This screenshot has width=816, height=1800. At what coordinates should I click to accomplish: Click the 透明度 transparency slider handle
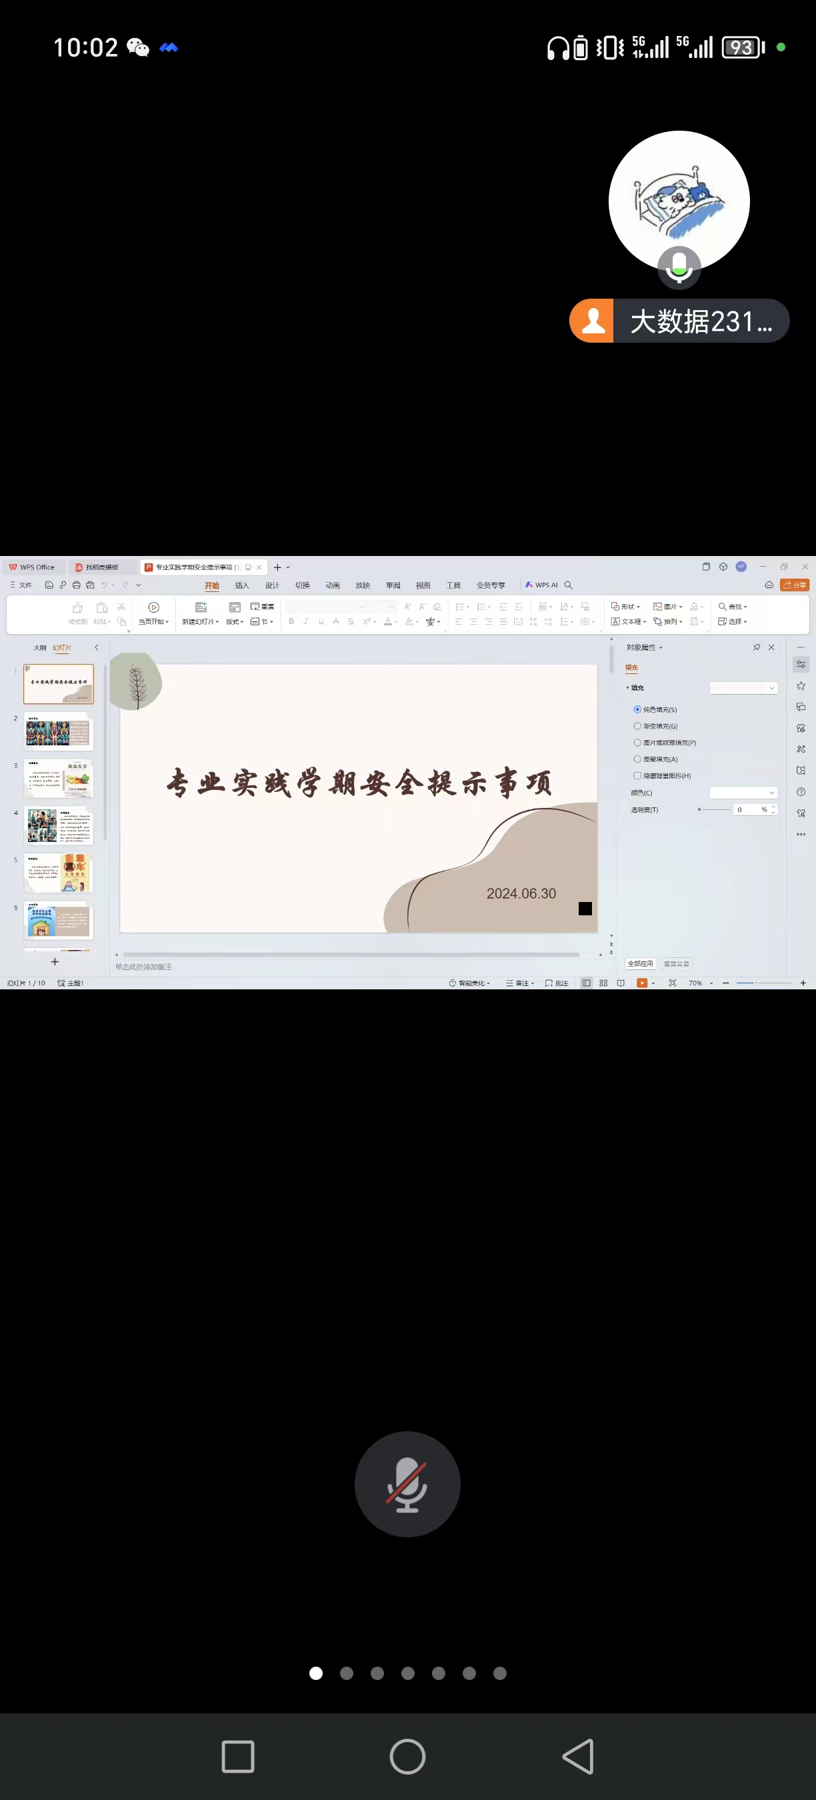click(x=699, y=809)
